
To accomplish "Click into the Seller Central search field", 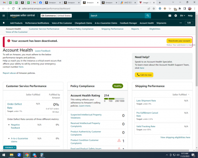I will pos(117,15).
